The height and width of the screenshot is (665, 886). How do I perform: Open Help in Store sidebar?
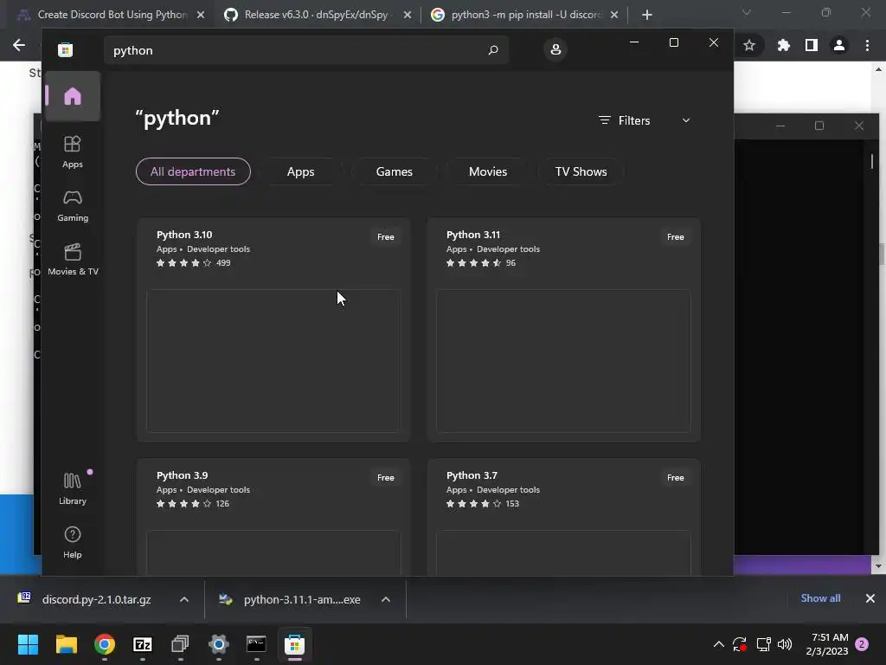73,542
